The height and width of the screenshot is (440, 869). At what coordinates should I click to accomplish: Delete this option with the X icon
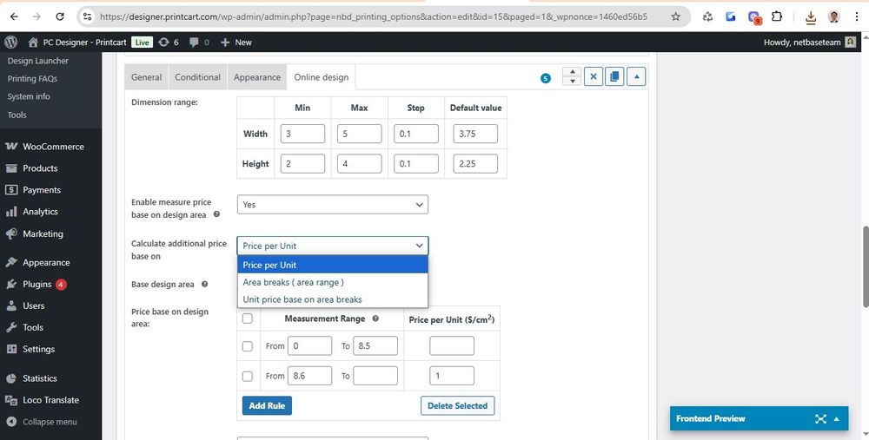click(x=594, y=76)
